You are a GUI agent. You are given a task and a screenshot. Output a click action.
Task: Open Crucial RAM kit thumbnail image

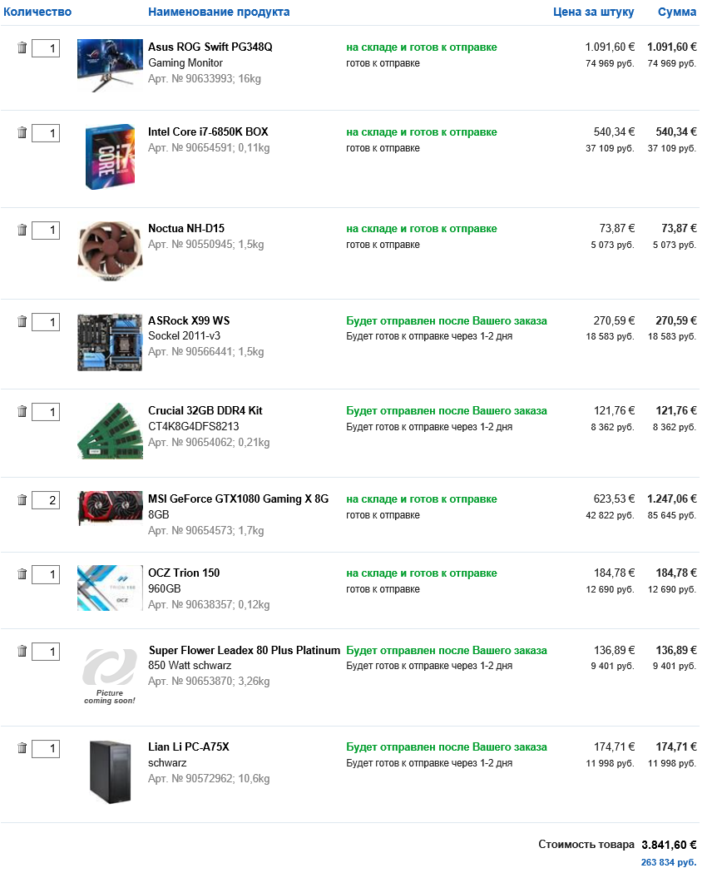pos(110,431)
